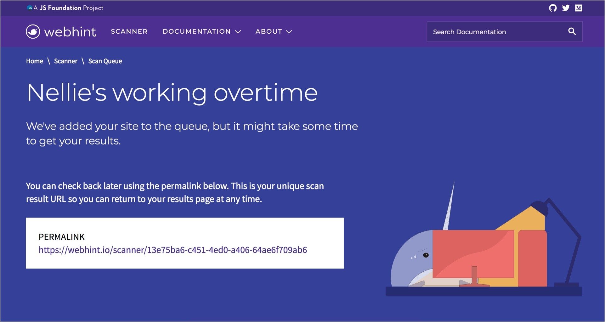The height and width of the screenshot is (322, 605).
Task: Click the webhint wordmark text
Action: click(70, 32)
